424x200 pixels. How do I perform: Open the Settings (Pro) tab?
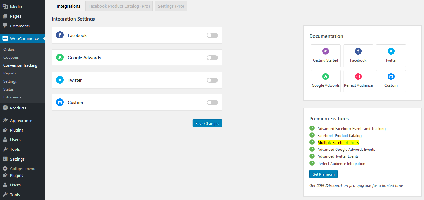point(171,6)
